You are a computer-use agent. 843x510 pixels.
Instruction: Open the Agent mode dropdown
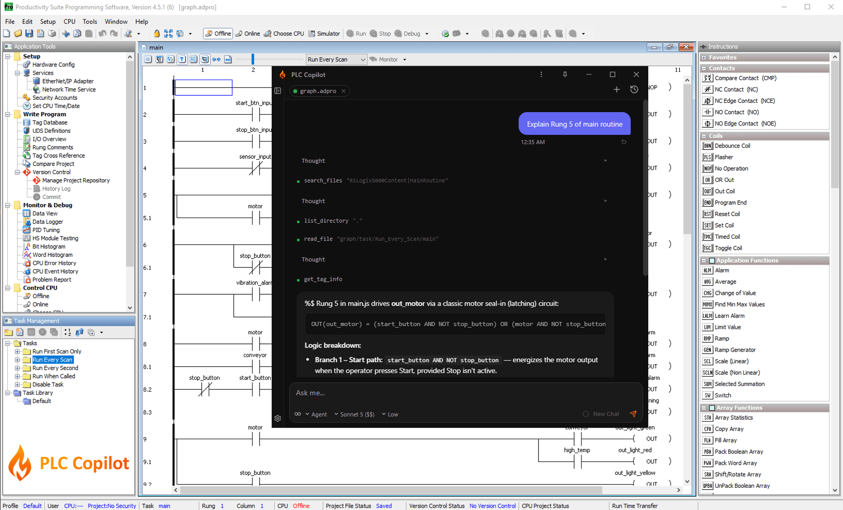coord(316,414)
